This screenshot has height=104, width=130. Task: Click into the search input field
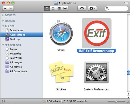(116, 9)
